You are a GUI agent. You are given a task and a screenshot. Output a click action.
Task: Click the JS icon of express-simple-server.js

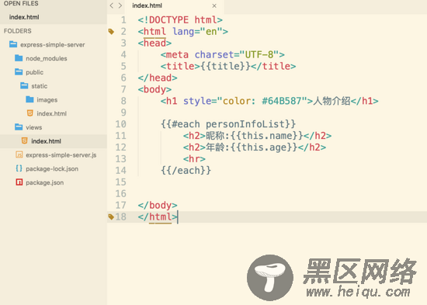coord(19,154)
